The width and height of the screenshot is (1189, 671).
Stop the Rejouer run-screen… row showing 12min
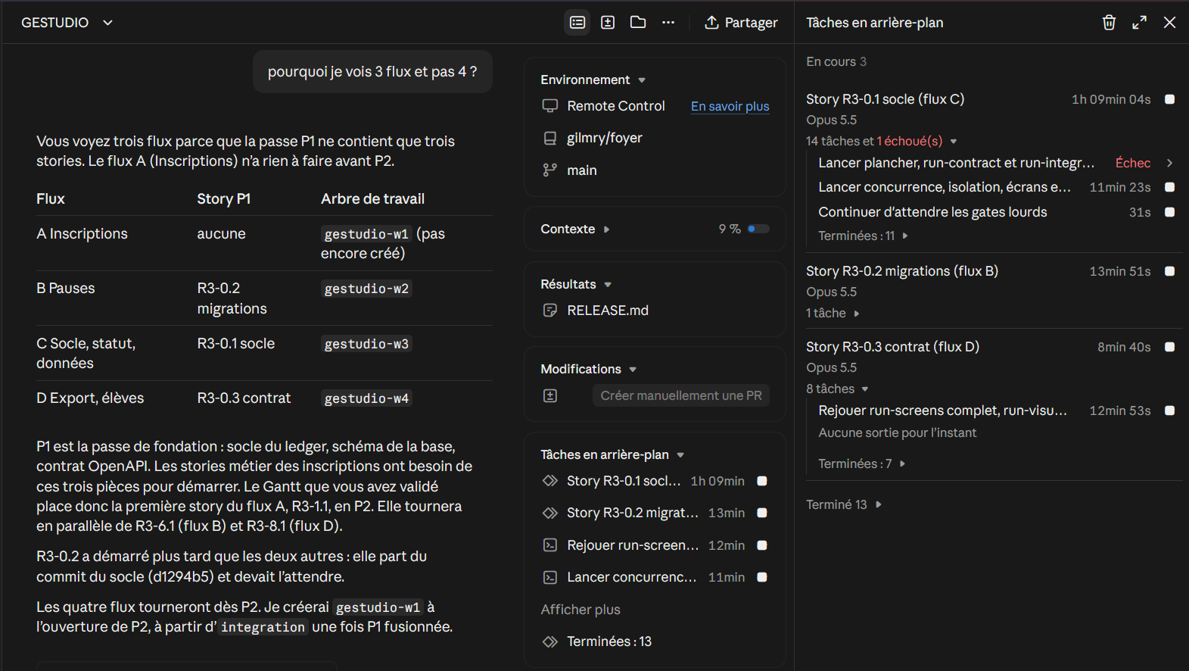[762, 545]
